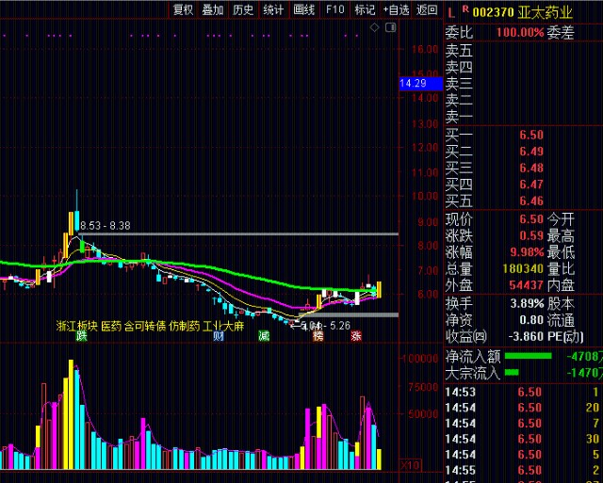Image resolution: width=603 pixels, height=483 pixels.
Task: Add stock via the +自选 button
Action: point(396,10)
